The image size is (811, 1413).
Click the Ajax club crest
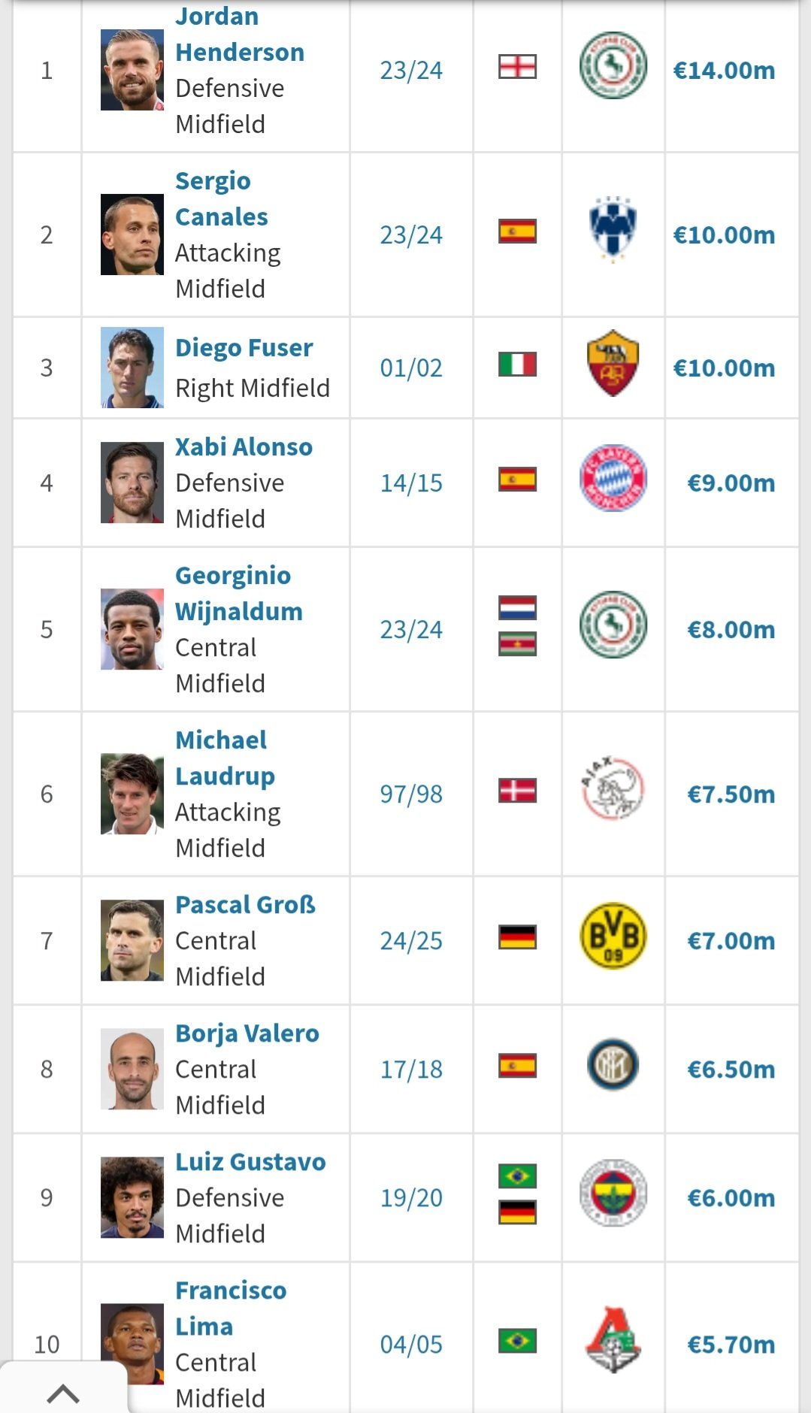(x=613, y=788)
